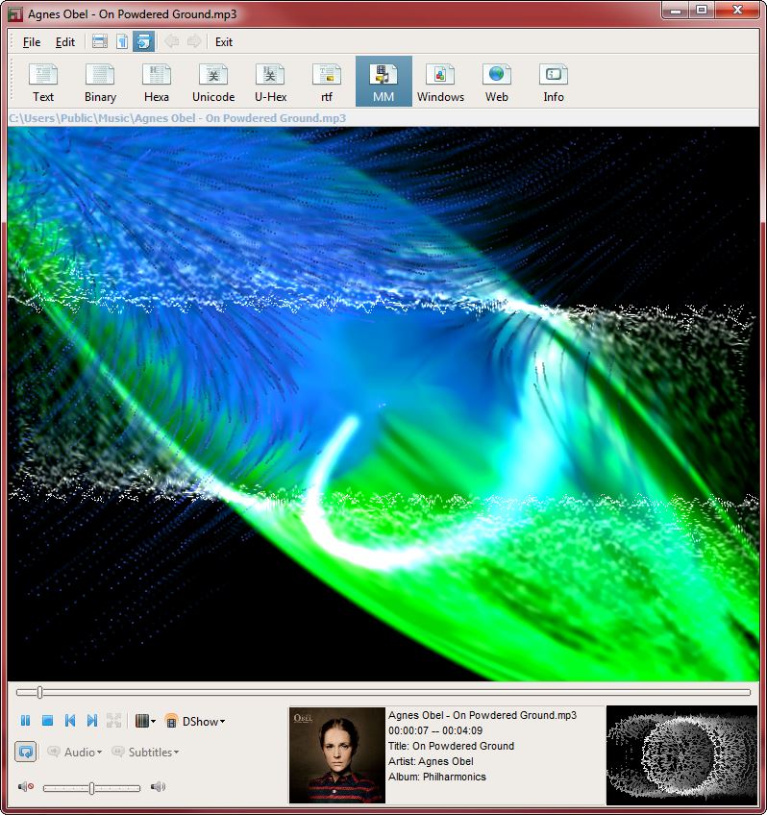Switch to Web view mode
Viewport: 767px width, 815px height.
[x=497, y=82]
